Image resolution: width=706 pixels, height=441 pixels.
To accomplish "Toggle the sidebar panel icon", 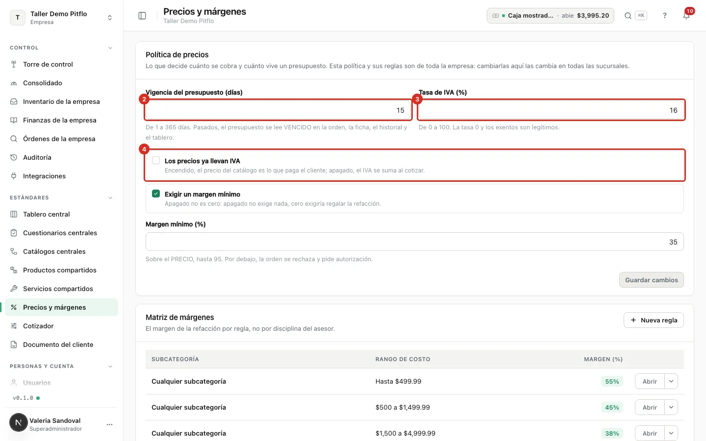I will 142,16.
